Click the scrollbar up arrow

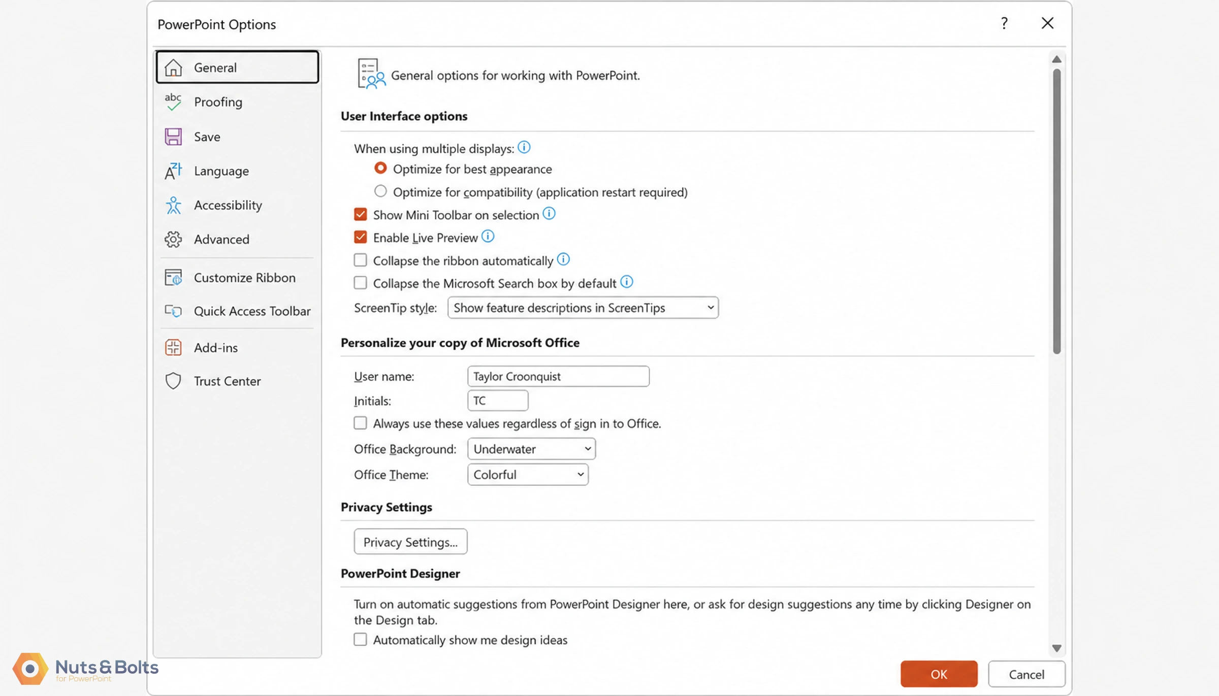pos(1056,59)
